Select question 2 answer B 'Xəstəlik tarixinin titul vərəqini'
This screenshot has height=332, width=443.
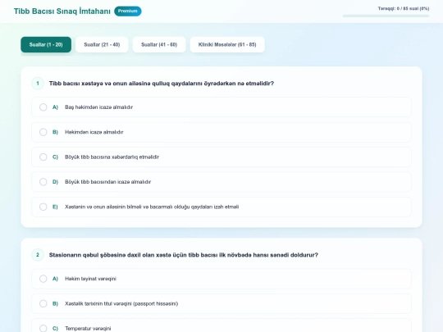point(221,303)
